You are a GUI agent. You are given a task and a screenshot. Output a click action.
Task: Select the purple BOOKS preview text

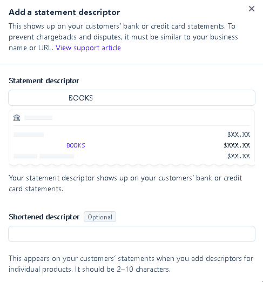pyautogui.click(x=76, y=145)
